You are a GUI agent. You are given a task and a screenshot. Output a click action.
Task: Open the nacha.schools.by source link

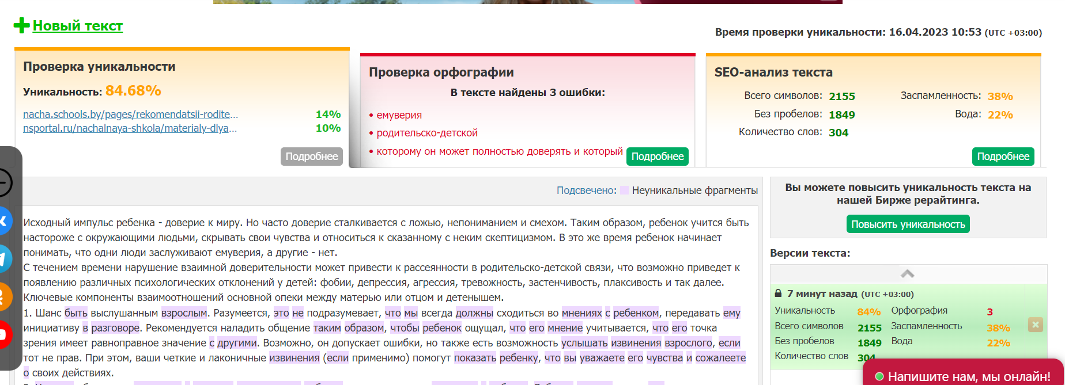(130, 115)
